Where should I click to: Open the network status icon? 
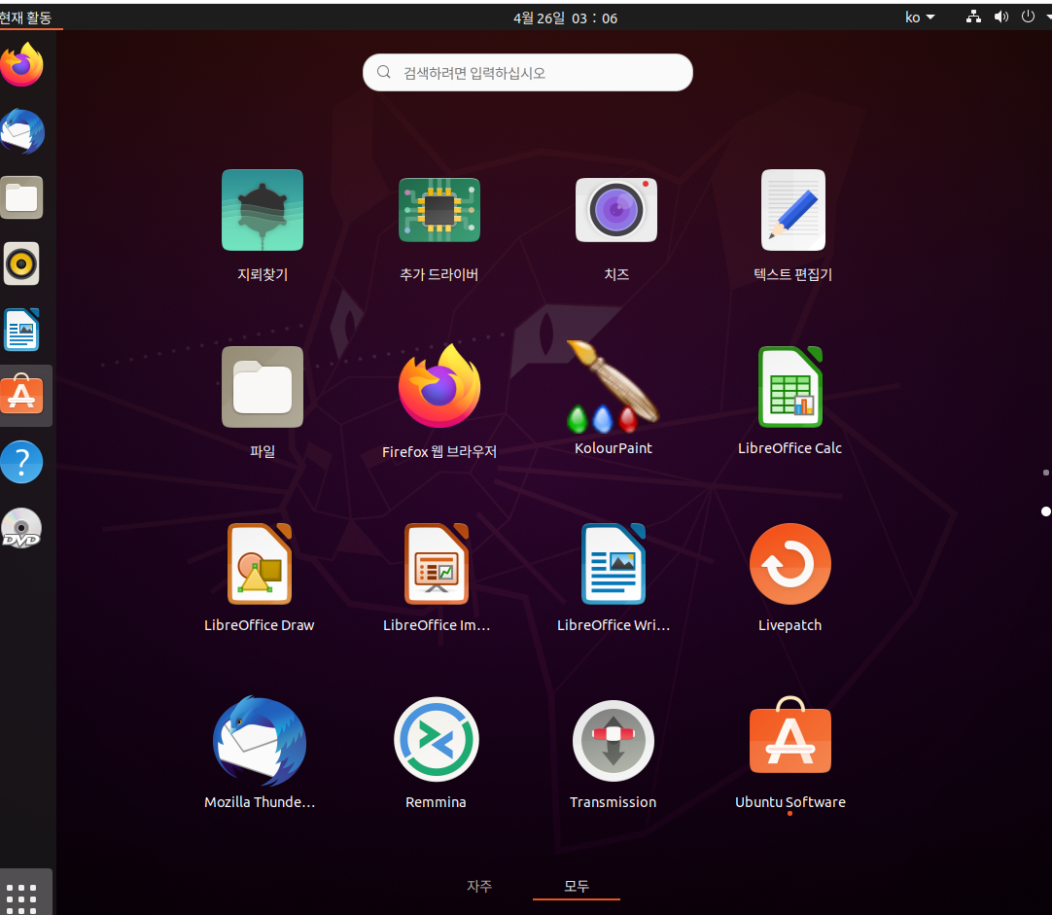pos(973,17)
